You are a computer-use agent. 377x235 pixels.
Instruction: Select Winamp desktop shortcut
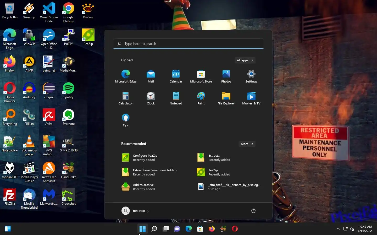point(29,11)
